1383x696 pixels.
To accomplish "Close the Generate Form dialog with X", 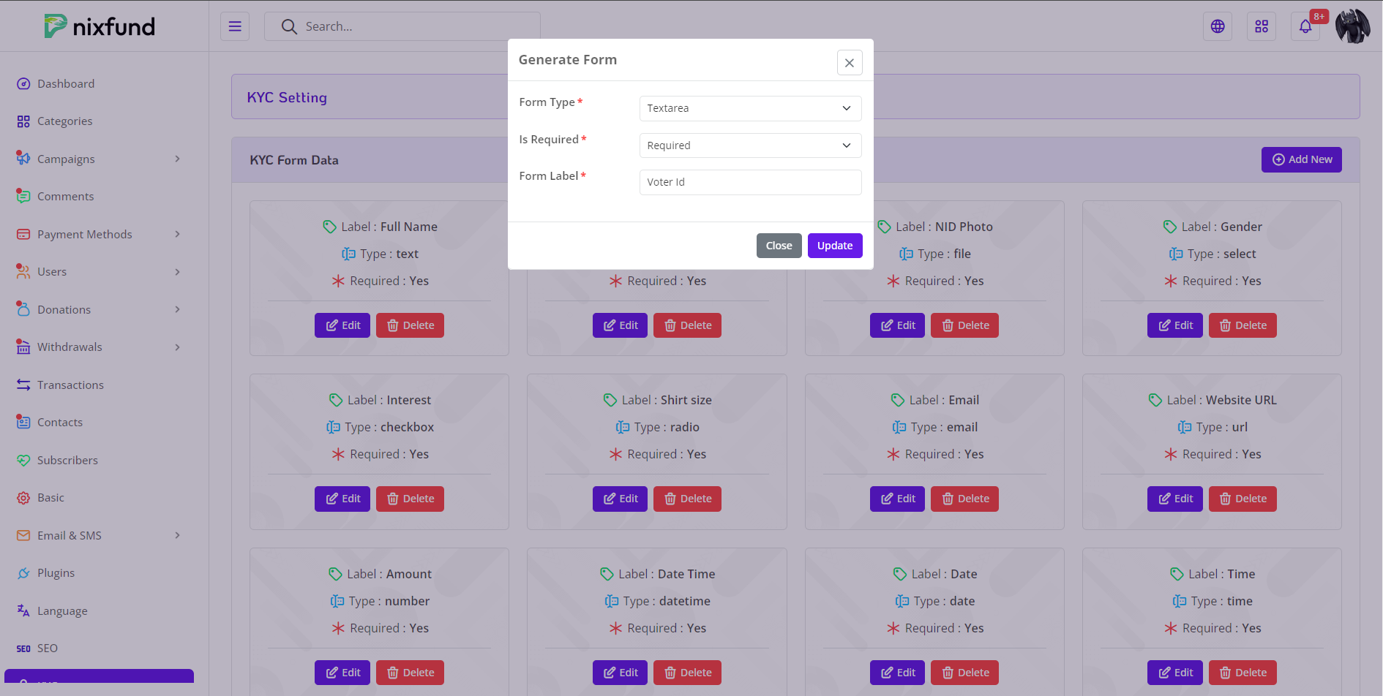I will pyautogui.click(x=849, y=63).
